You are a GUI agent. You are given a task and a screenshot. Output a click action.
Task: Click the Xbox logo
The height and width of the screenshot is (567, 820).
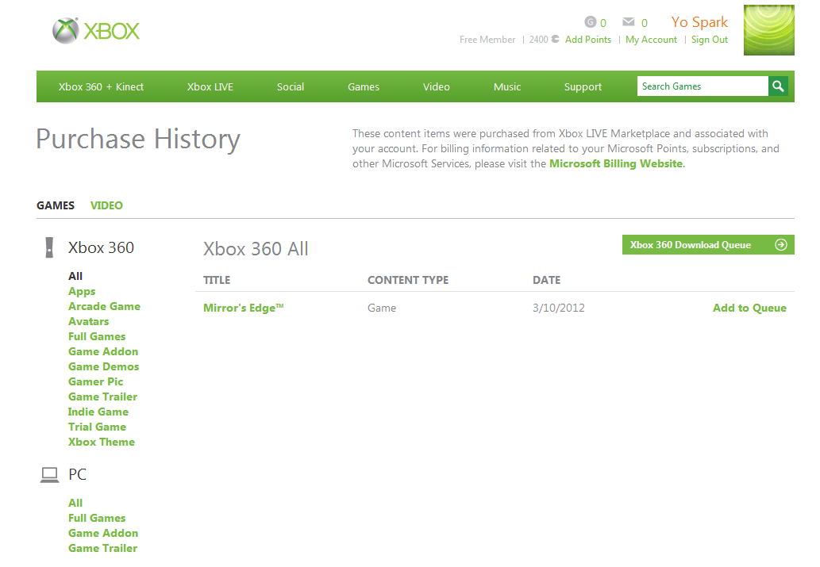[x=96, y=31]
